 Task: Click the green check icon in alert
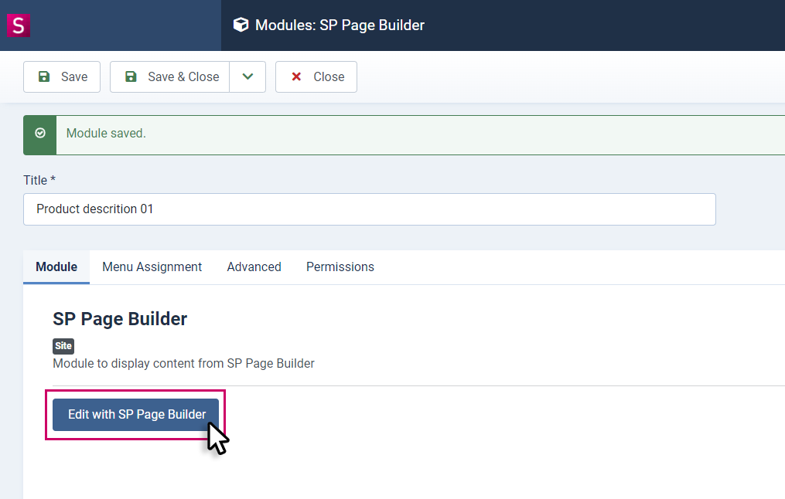pos(40,133)
